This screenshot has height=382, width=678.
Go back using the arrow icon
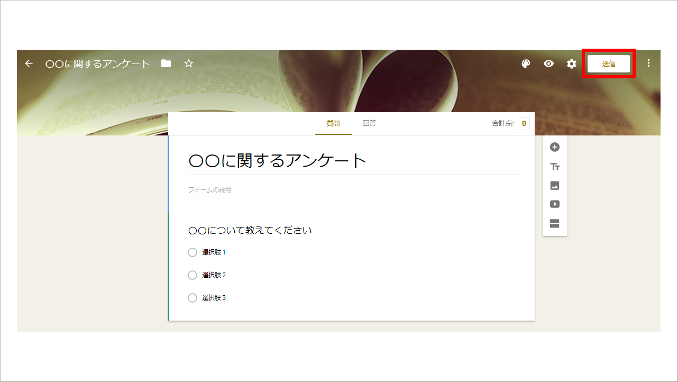[28, 63]
